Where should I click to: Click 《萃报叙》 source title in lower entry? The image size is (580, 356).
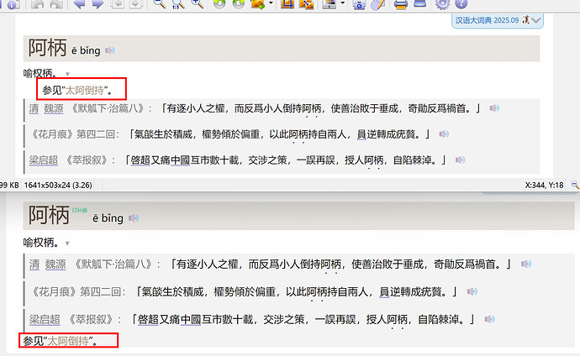tap(90, 319)
